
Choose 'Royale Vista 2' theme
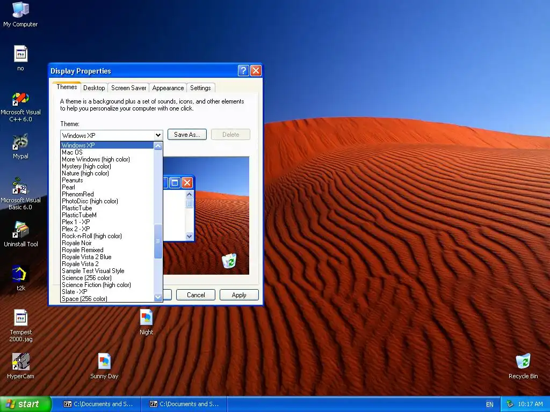107,264
